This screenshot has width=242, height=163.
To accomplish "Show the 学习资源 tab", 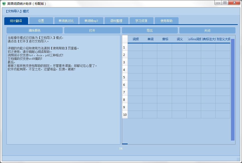I will tap(141, 21).
